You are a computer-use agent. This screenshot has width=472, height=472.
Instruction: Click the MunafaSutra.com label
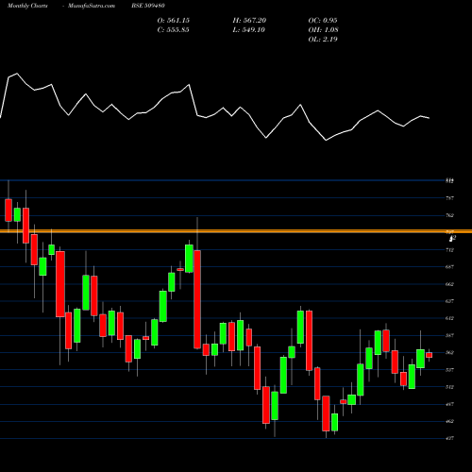[x=92, y=6]
